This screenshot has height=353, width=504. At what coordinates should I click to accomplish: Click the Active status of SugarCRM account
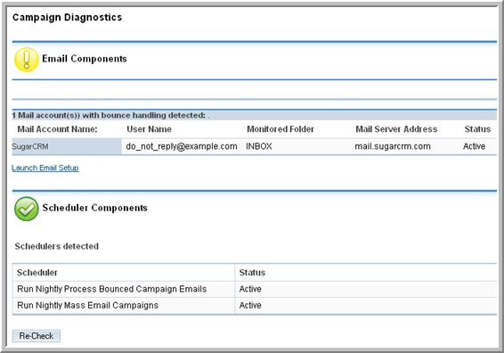(x=474, y=146)
